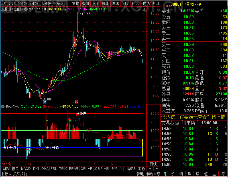This screenshot has width=228, height=177.
Task: Switch indicator to VR
Action: (90, 169)
